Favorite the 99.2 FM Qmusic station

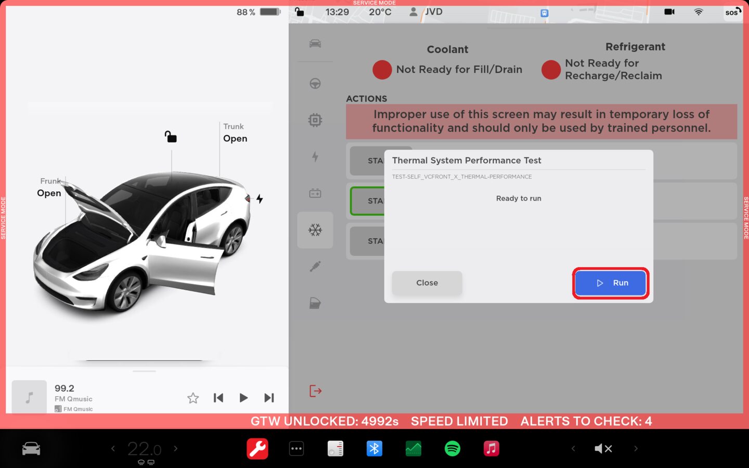tap(193, 398)
